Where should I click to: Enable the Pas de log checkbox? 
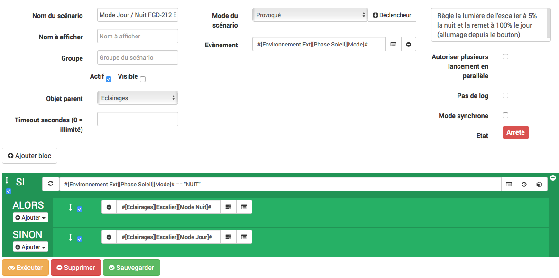click(505, 95)
